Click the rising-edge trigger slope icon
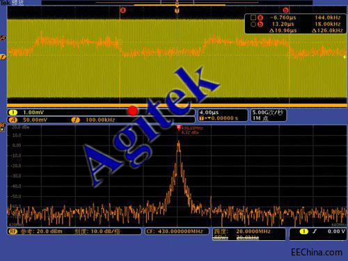The image size is (348, 261). tap(315, 231)
